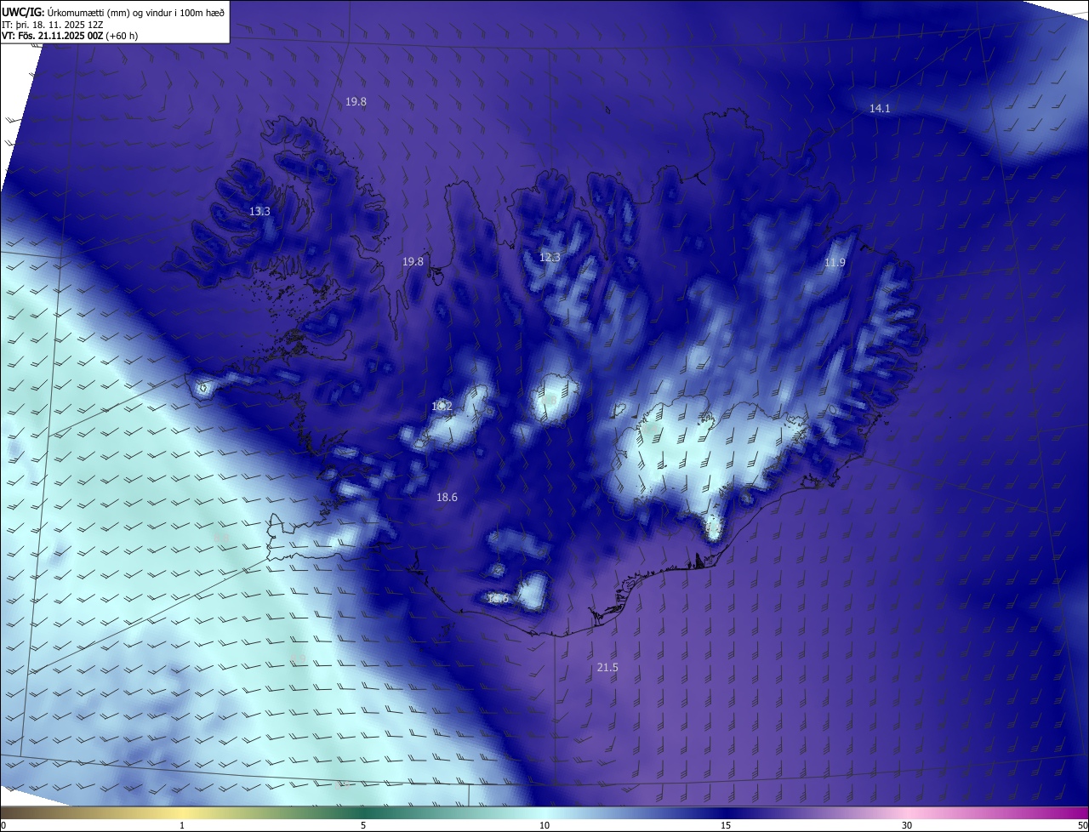Click the 'UWC/IG: Úrkomumætti (mm)' title line
Image resolution: width=1089 pixels, height=832 pixels.
point(113,12)
